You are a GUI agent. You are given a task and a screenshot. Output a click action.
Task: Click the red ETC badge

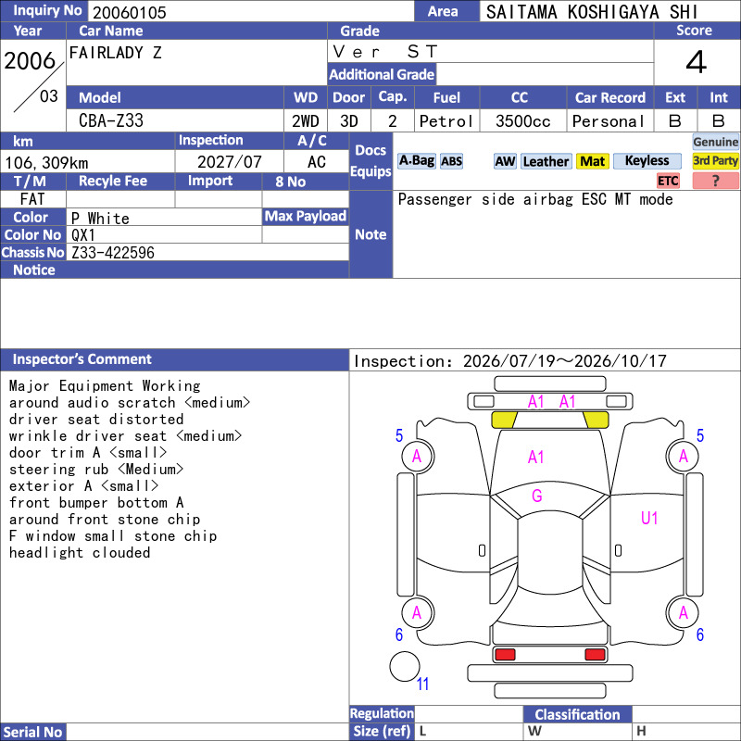[668, 181]
